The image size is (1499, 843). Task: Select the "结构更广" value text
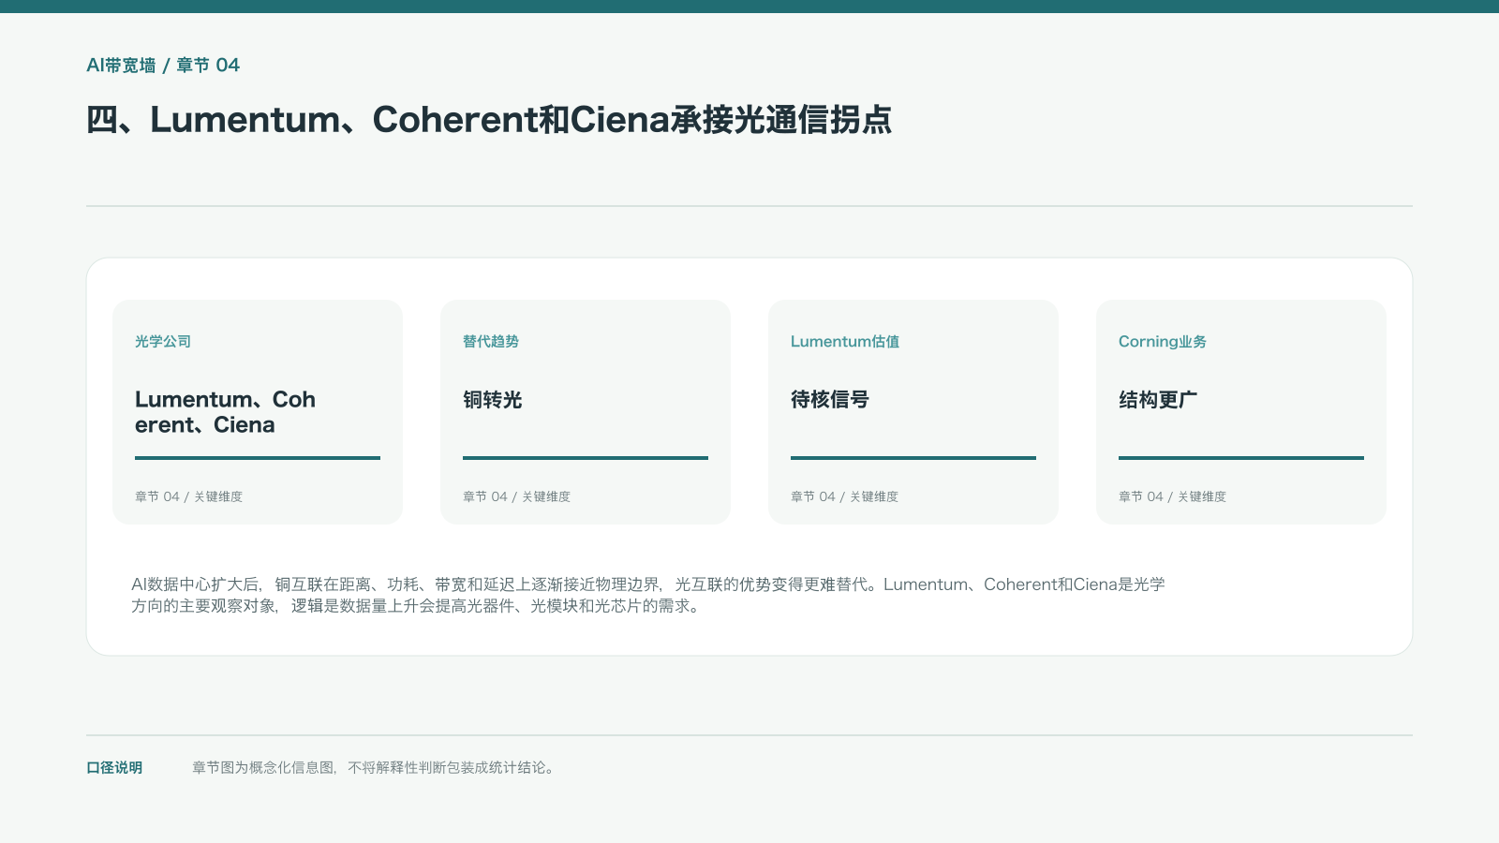click(x=1158, y=400)
